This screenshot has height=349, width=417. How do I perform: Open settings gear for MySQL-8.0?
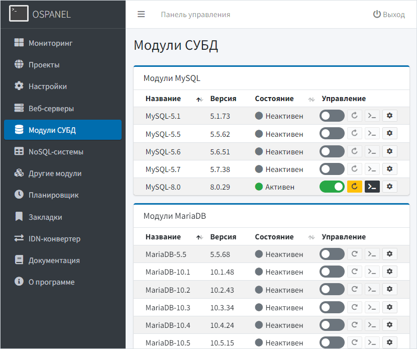click(389, 187)
